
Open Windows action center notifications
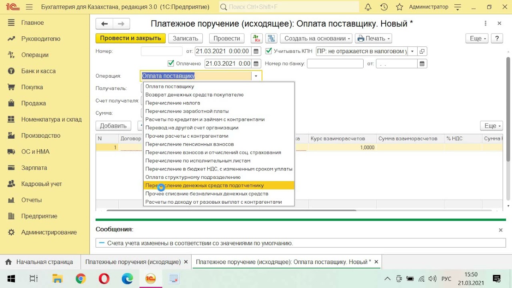pyautogui.click(x=497, y=279)
